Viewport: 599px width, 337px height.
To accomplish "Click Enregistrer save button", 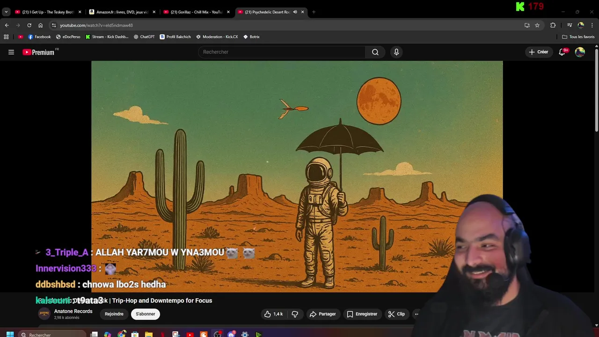I will point(362,314).
